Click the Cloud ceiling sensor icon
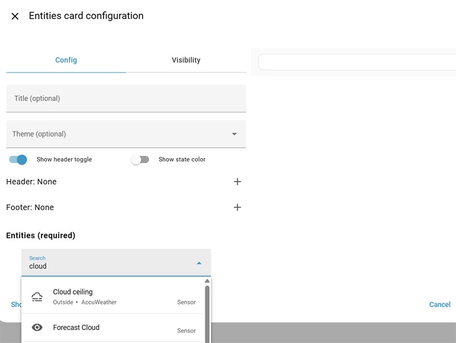The height and width of the screenshot is (343, 456). point(37,296)
